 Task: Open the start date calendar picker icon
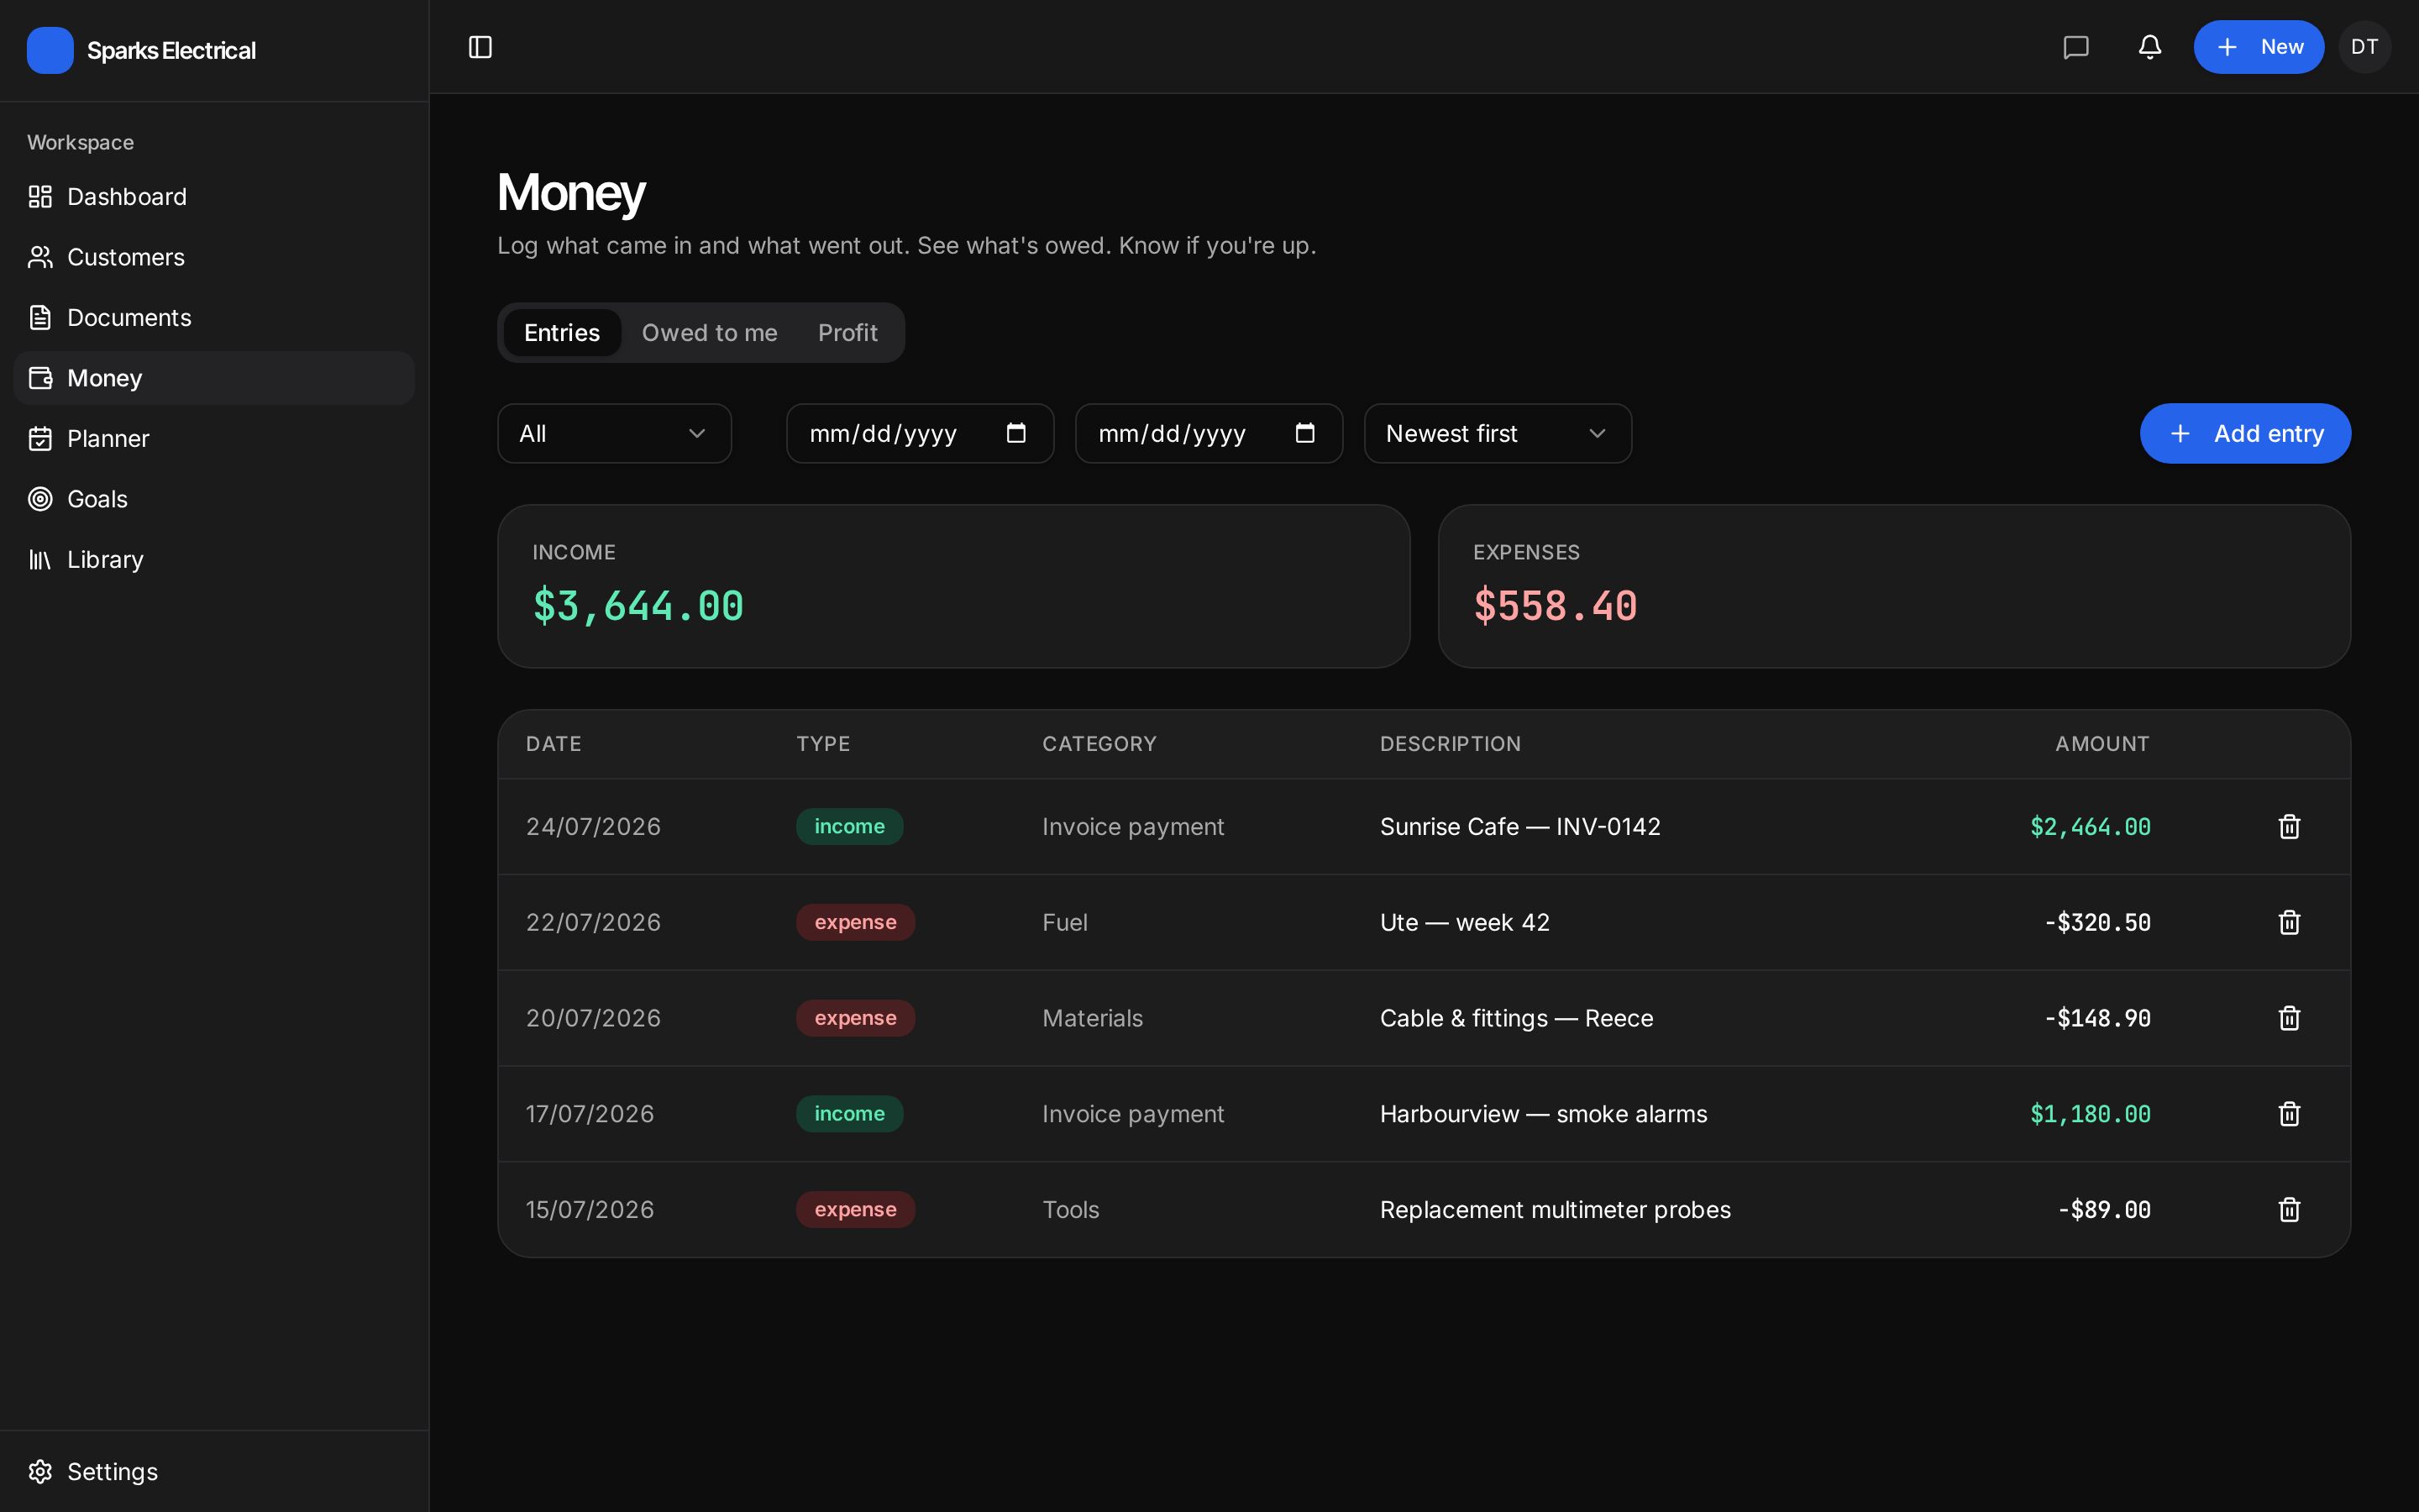click(x=1016, y=433)
